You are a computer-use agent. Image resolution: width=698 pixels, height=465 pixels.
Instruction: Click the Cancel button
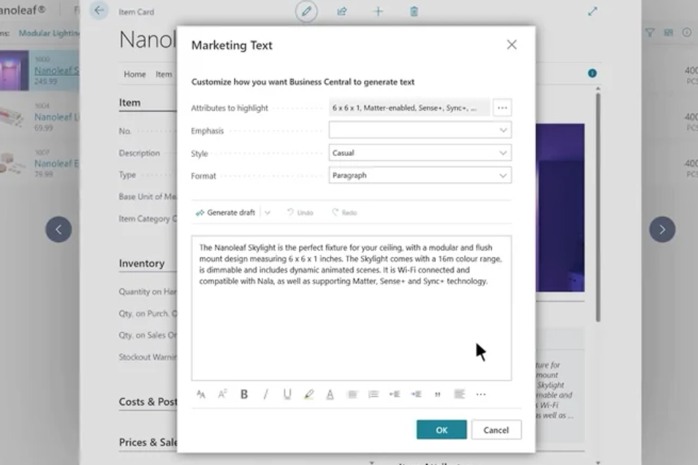coord(496,430)
